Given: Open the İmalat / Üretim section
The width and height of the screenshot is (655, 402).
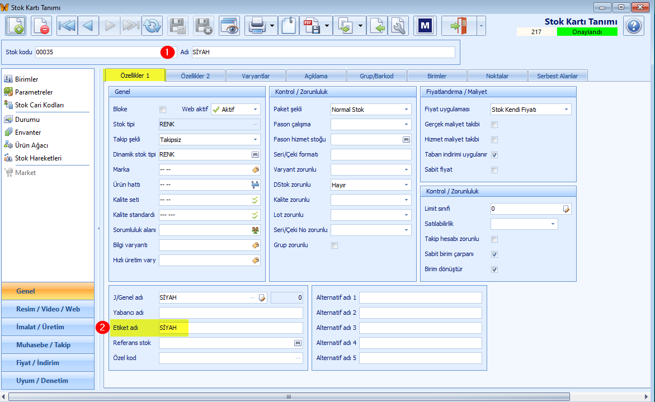Looking at the screenshot, I should click(x=48, y=327).
